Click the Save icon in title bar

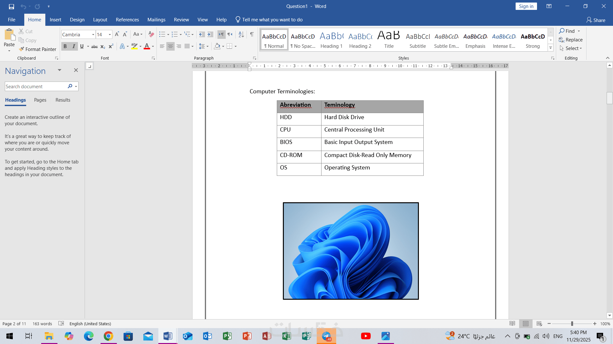[11, 6]
